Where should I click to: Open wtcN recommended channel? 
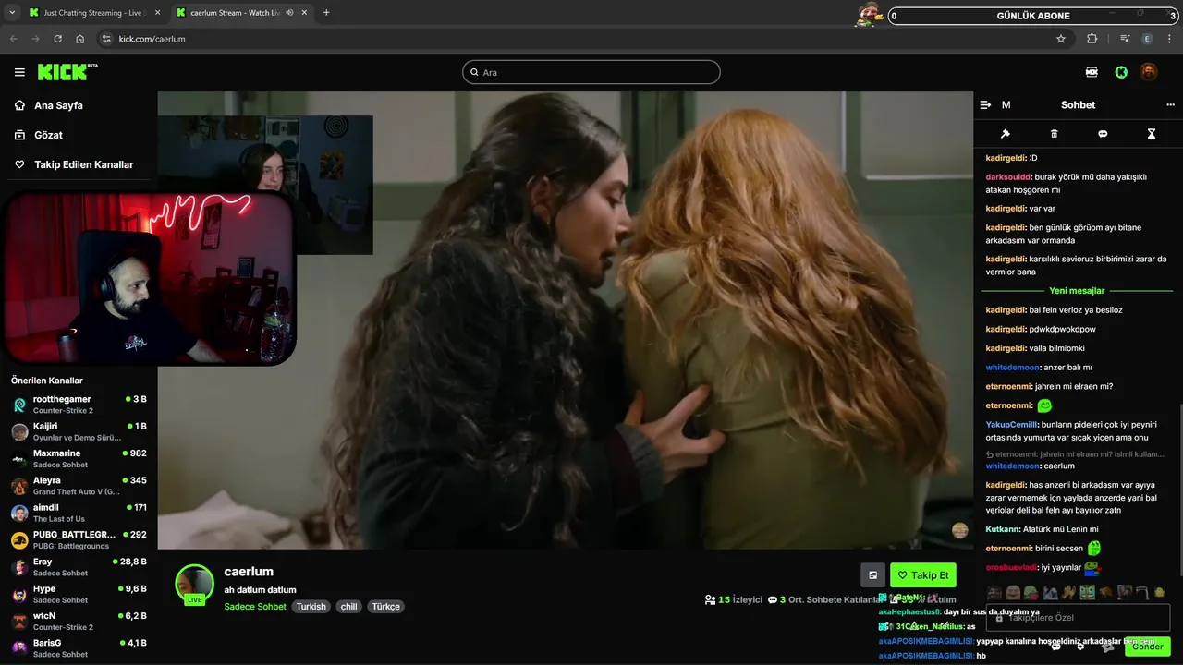click(79, 622)
